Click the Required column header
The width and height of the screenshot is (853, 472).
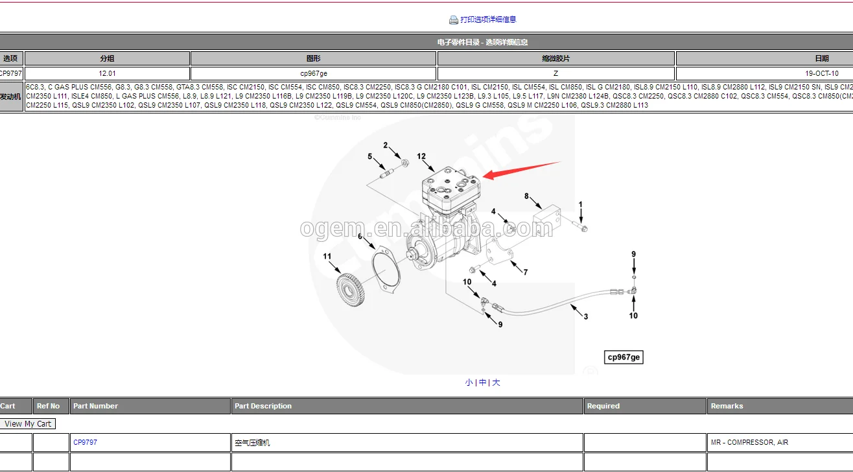(645, 407)
